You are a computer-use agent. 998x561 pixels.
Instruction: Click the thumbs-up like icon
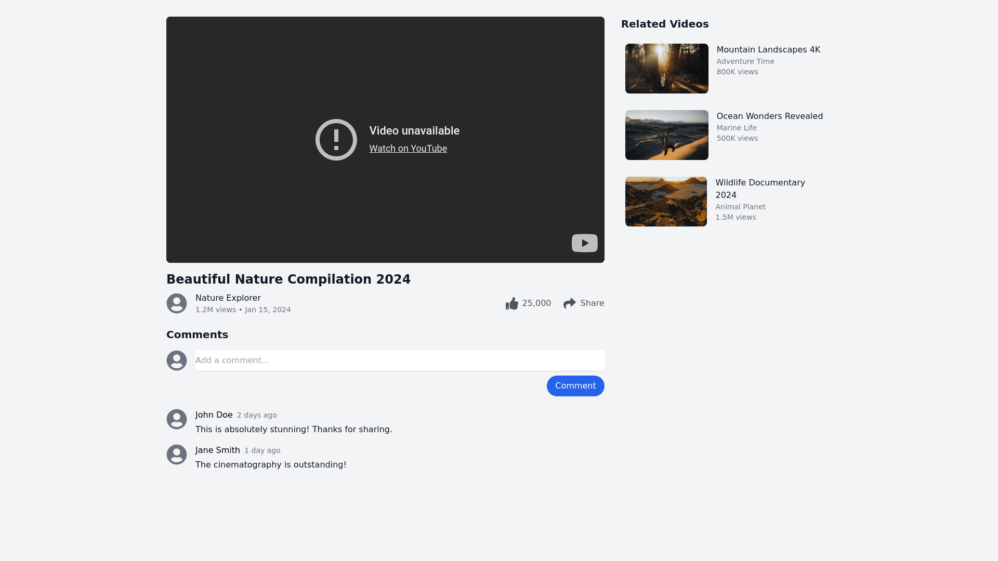tap(512, 303)
